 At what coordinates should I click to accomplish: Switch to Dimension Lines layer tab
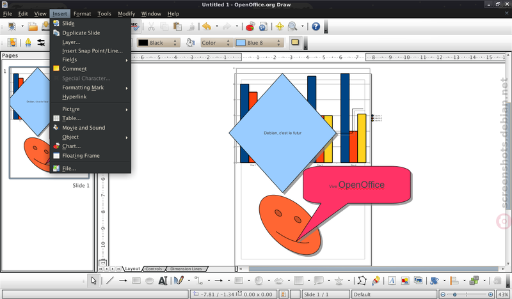coord(186,269)
